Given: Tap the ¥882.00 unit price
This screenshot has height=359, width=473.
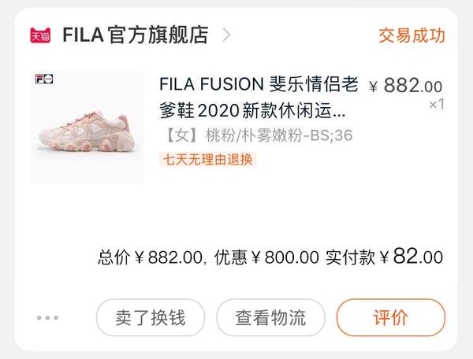Looking at the screenshot, I should pyautogui.click(x=406, y=86).
